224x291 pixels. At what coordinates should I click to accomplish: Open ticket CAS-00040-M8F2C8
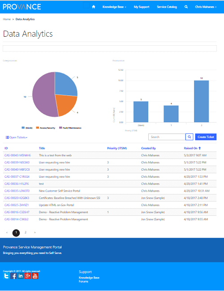coord(17,169)
